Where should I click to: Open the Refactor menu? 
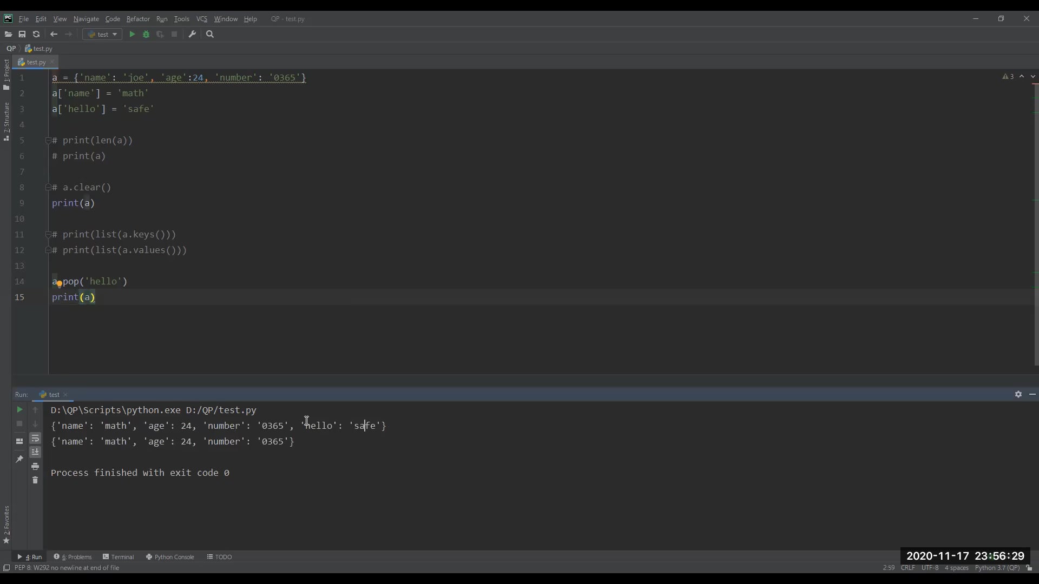138,19
